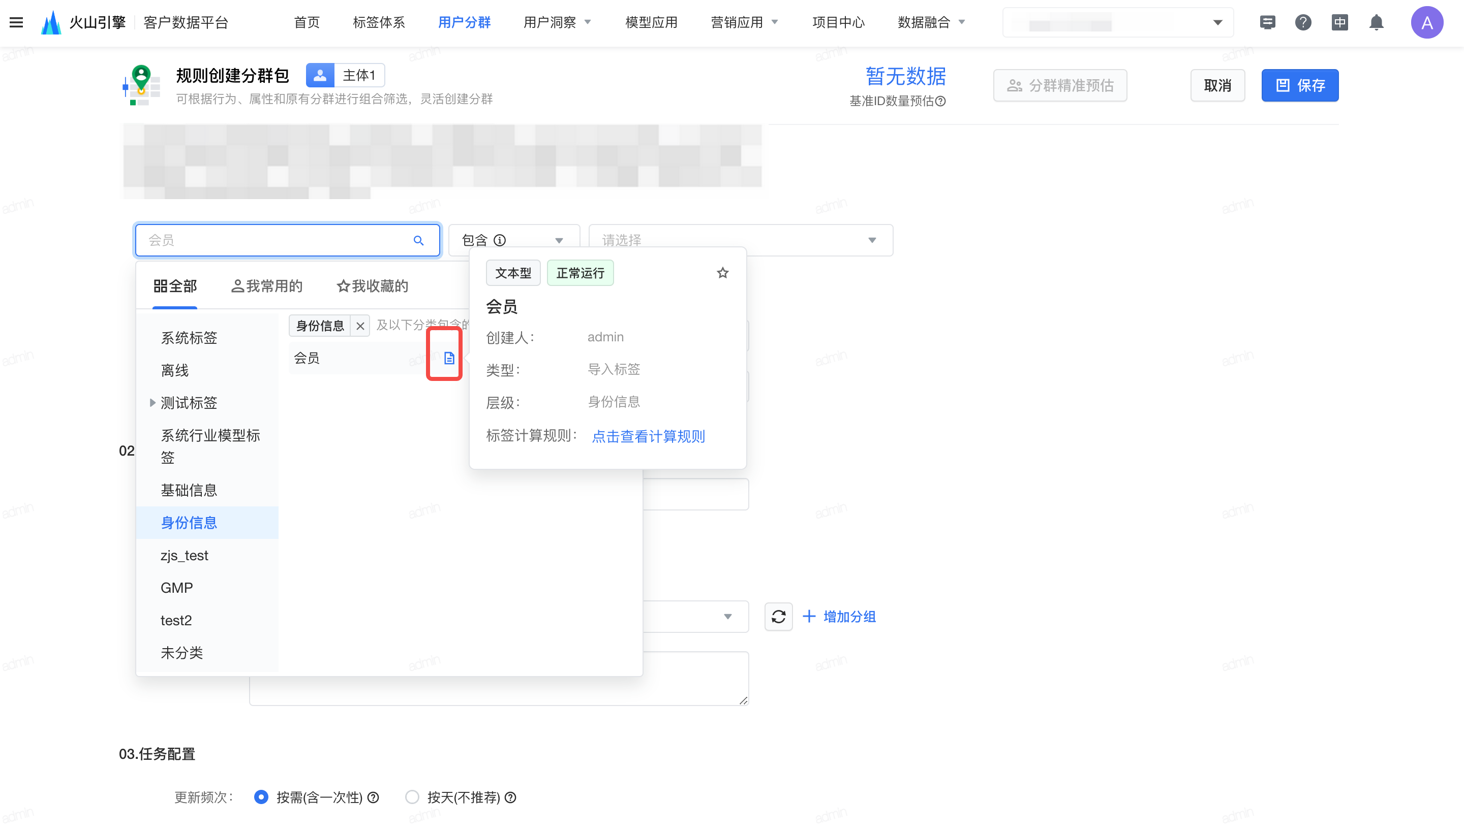Select the 未分类 category
The image size is (1464, 832).
pyautogui.click(x=207, y=653)
